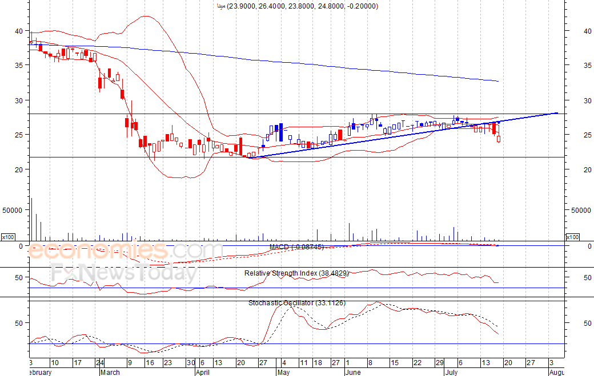Click the June month label on the time axis

353,372
